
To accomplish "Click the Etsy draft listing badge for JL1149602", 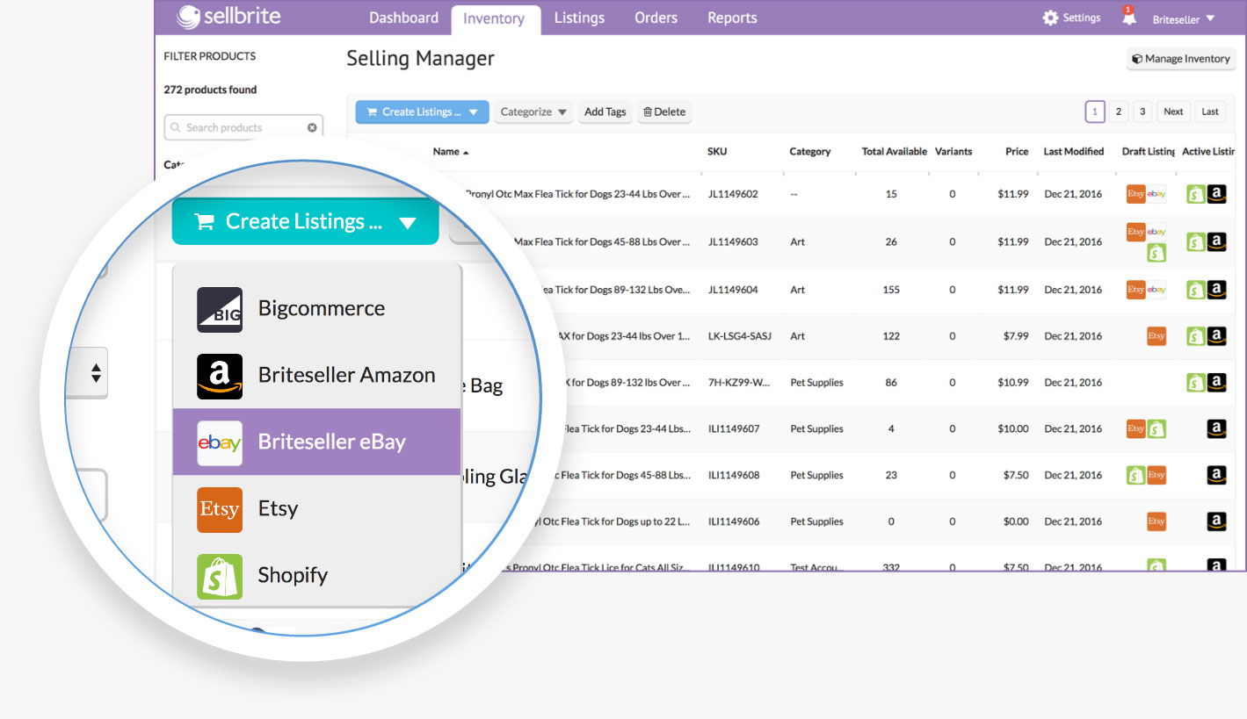I will click(x=1135, y=193).
